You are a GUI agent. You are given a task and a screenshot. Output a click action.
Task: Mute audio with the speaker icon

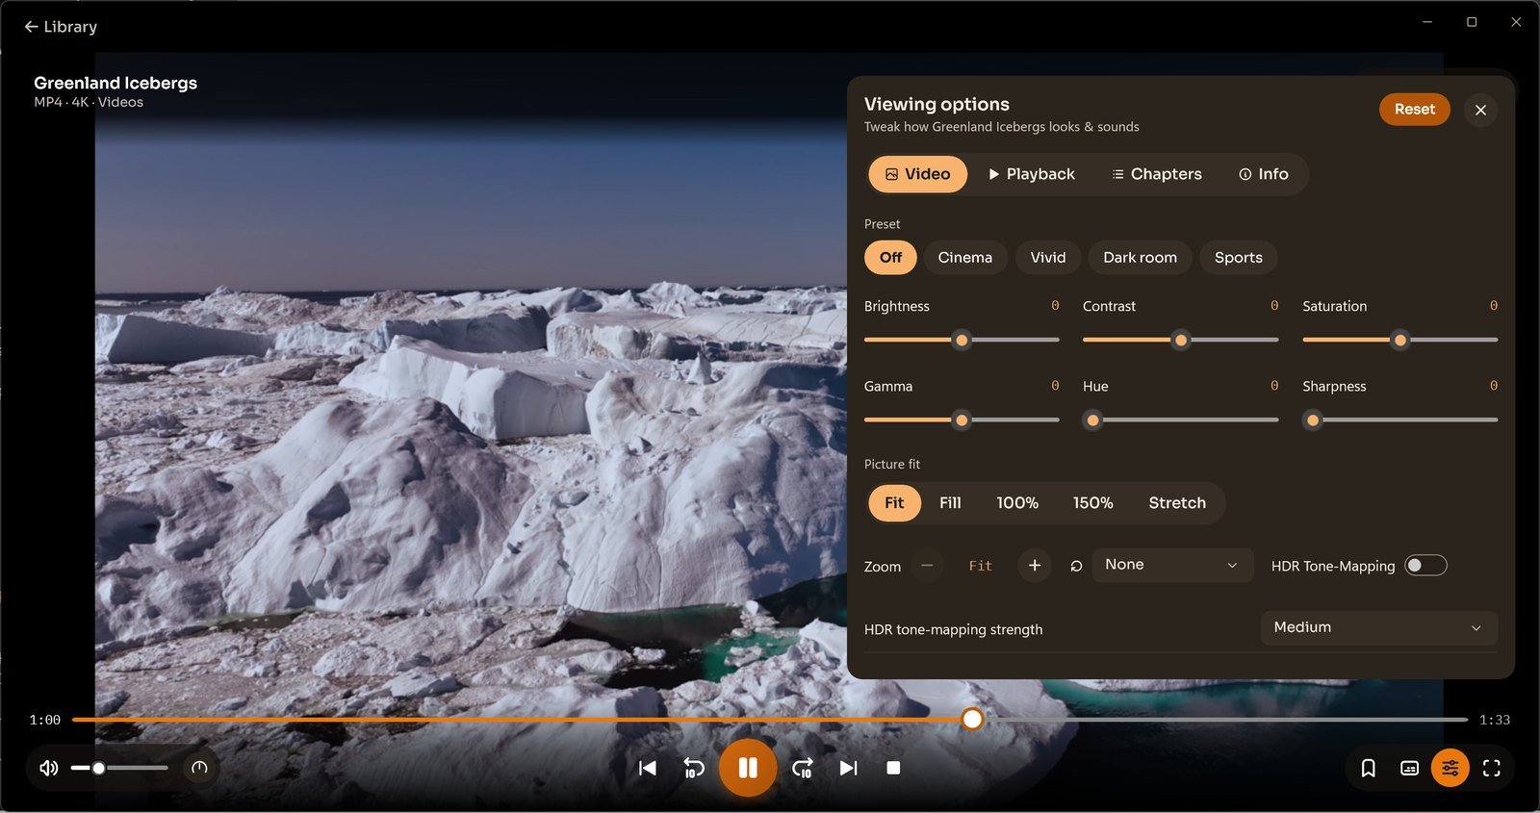click(48, 768)
